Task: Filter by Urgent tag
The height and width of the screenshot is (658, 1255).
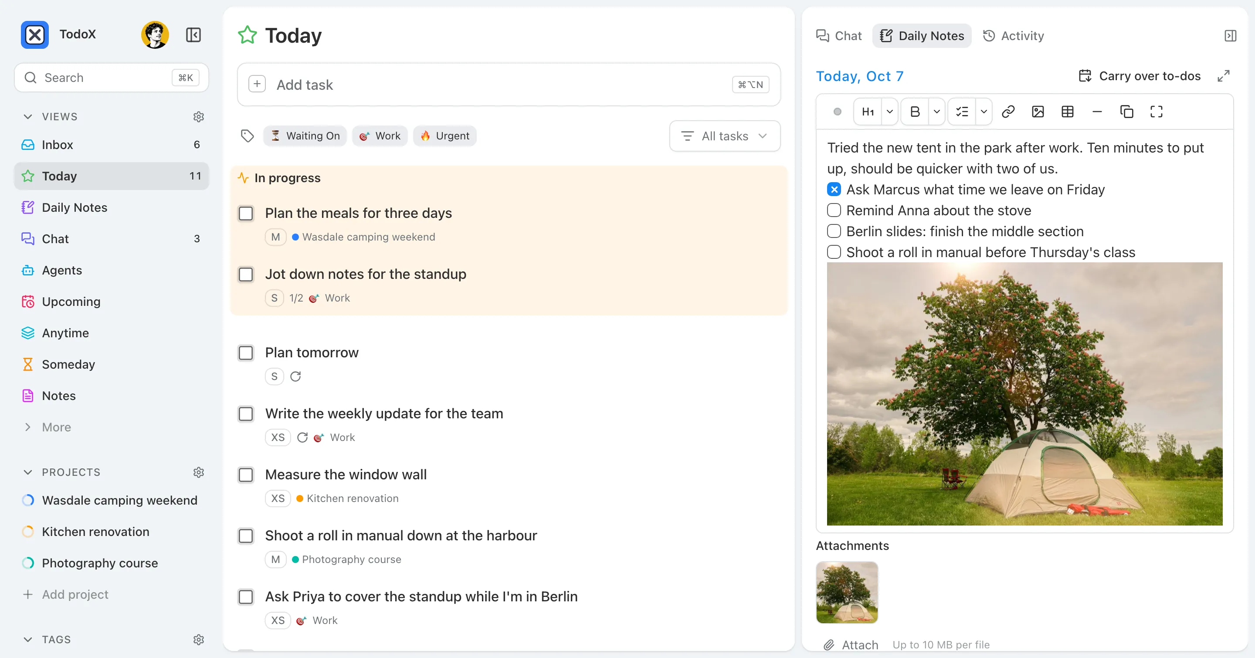Action: point(445,136)
